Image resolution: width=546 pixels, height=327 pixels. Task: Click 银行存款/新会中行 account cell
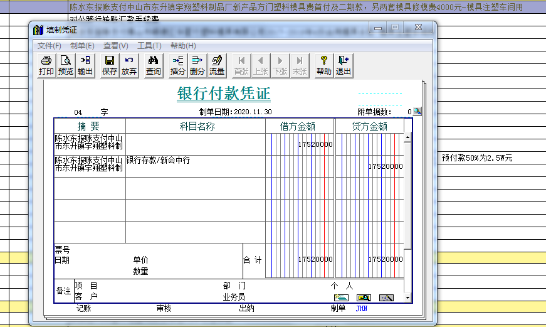[x=196, y=166]
